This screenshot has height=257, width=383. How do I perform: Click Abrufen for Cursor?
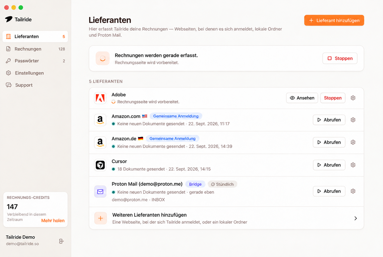(x=329, y=165)
